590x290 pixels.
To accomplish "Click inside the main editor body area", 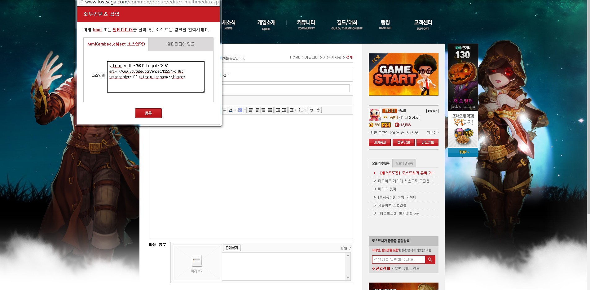I will pyautogui.click(x=251, y=176).
